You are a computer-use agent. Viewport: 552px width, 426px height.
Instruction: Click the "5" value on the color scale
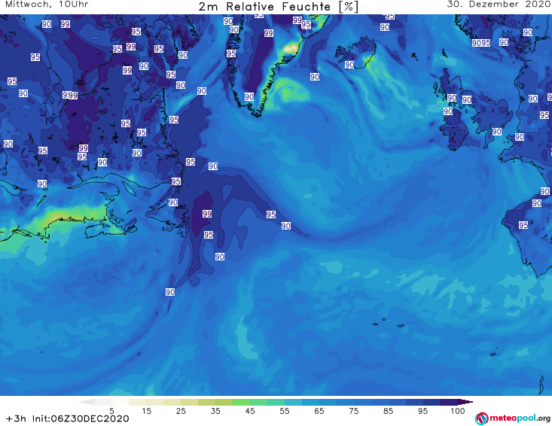pyautogui.click(x=111, y=411)
